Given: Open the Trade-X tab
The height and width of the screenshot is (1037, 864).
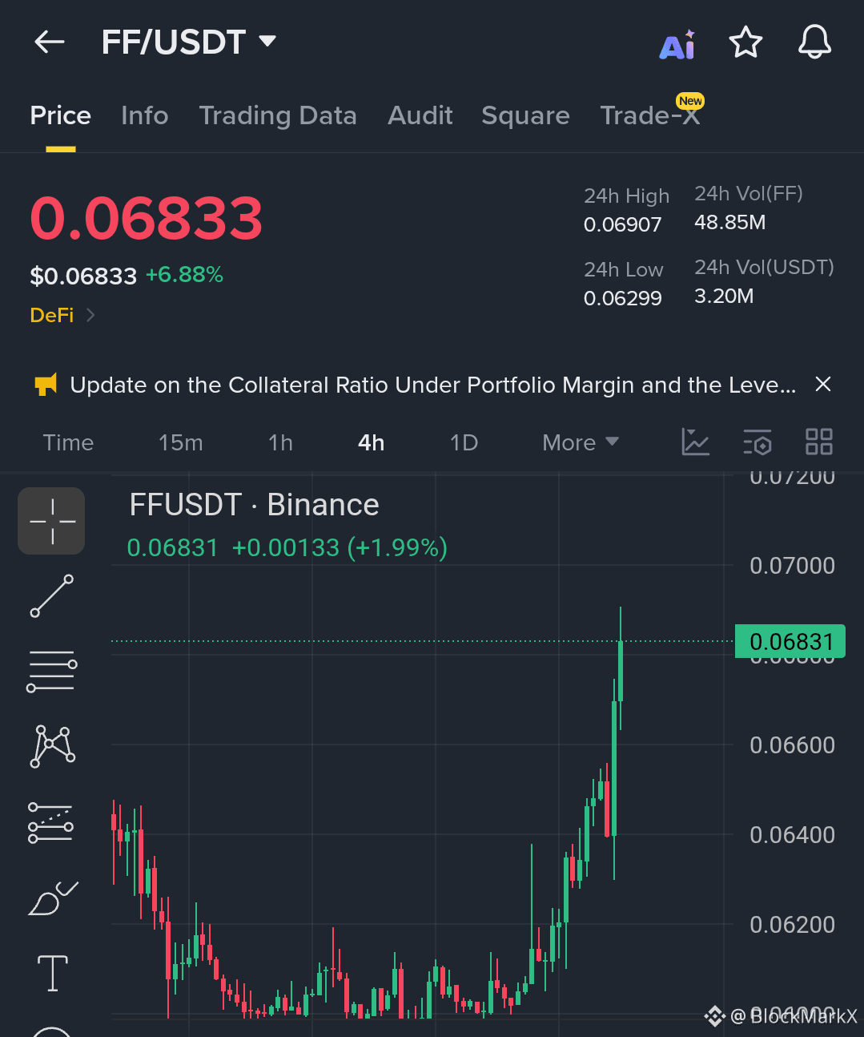Looking at the screenshot, I should (650, 115).
